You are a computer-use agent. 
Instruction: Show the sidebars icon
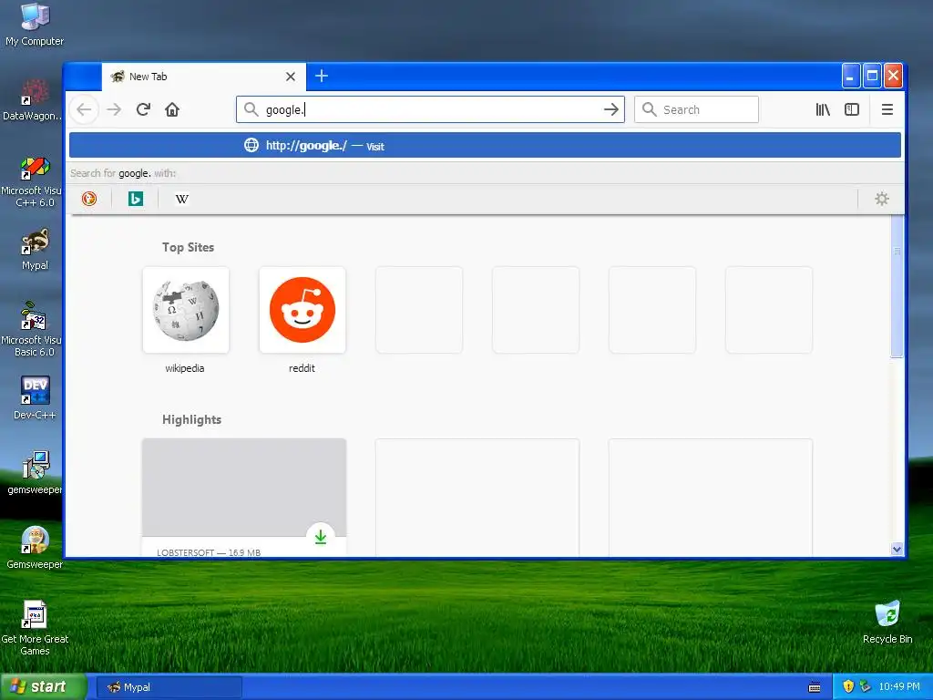click(x=852, y=109)
